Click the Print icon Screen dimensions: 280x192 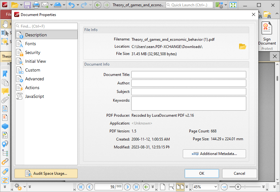click(x=36, y=5)
